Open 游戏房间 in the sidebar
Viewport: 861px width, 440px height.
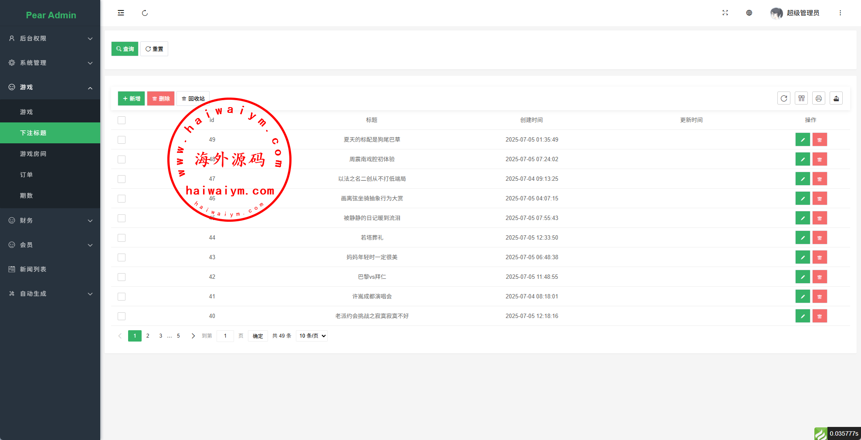tap(33, 154)
